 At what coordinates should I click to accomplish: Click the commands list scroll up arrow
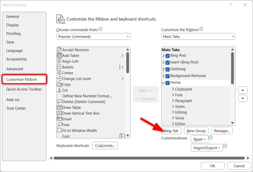click(128, 49)
